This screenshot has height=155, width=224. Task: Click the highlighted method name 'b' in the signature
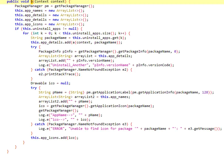click(32, 2)
